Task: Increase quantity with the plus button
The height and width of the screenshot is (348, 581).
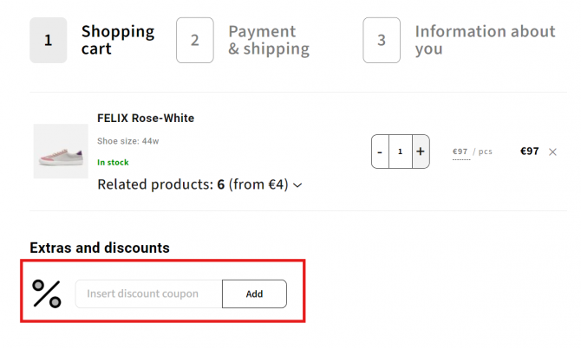Action: tap(421, 151)
